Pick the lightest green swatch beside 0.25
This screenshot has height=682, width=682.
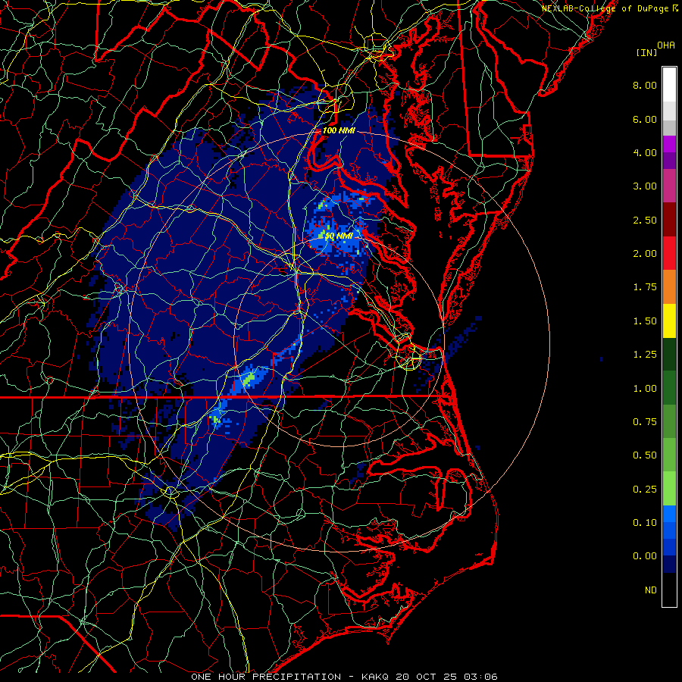click(669, 489)
